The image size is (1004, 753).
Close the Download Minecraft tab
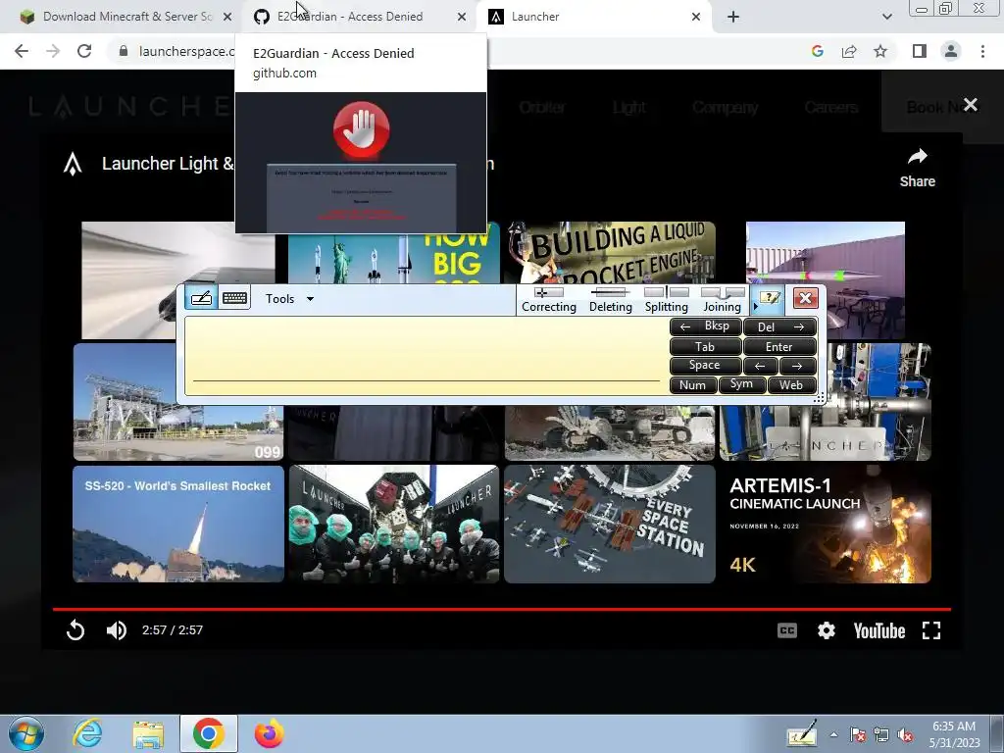(227, 17)
